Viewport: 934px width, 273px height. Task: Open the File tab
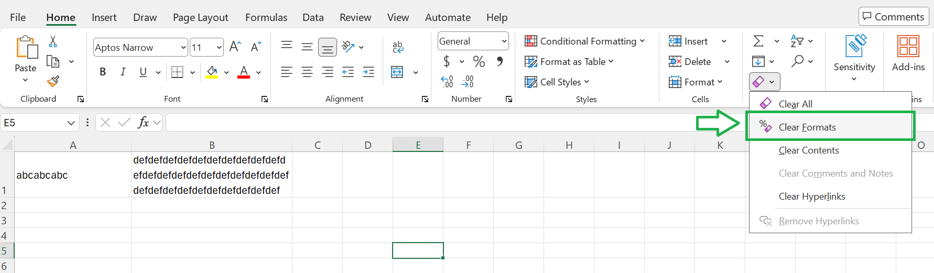[18, 17]
